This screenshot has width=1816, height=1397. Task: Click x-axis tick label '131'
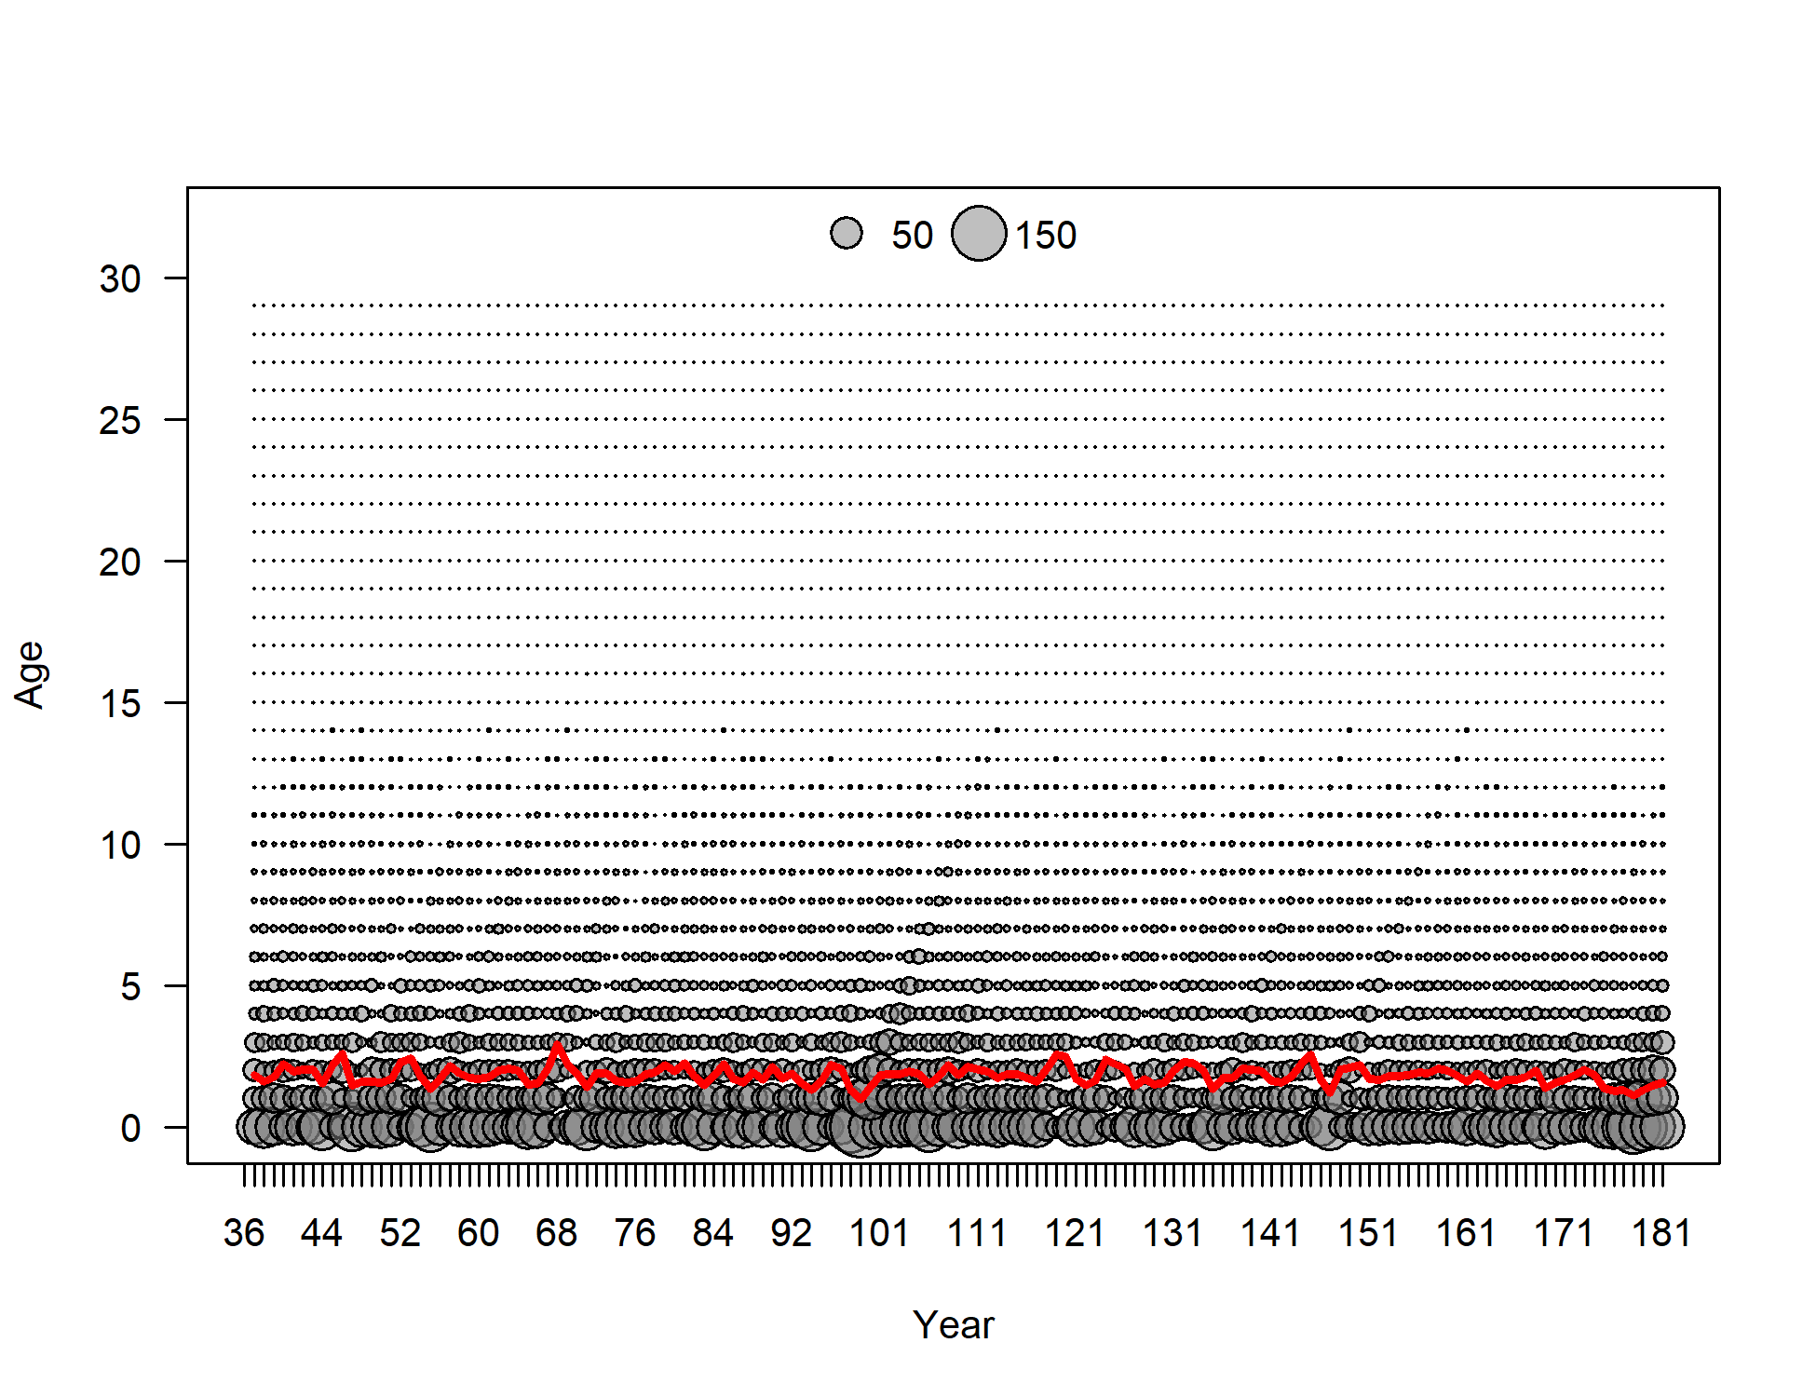[1172, 1232]
